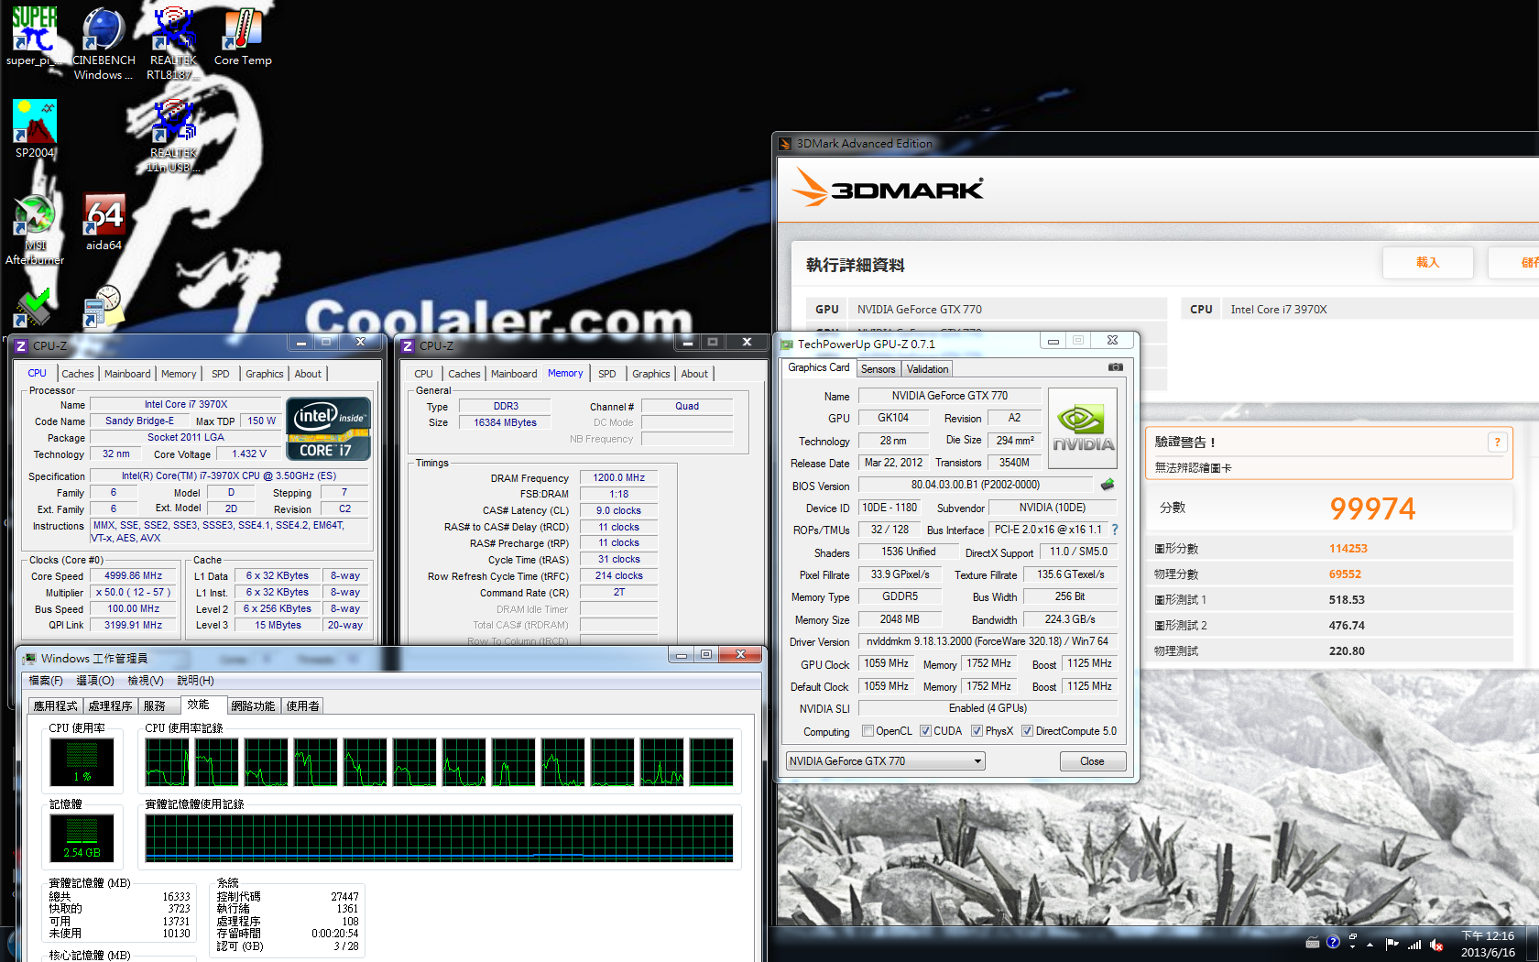Toggle the CUDA checkbox in GPU-Z
The image size is (1539, 962).
point(925,731)
